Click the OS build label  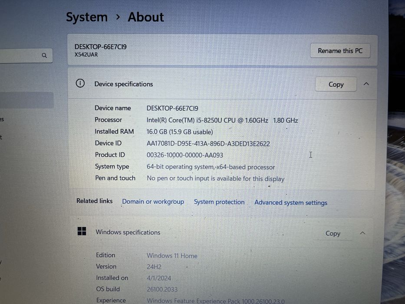coord(108,289)
